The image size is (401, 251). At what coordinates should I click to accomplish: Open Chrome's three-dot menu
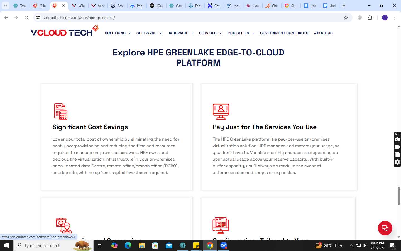tap(395, 18)
